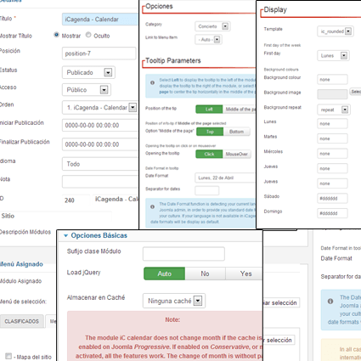
Task: Choose MouseOver for opening the tooltip
Action: (237, 154)
